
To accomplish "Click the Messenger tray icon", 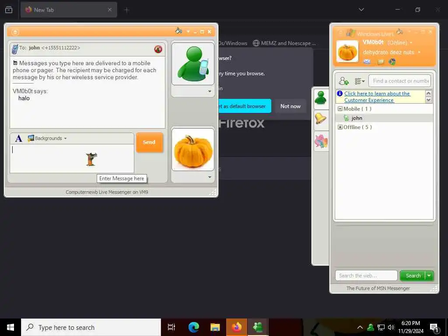I will (371, 327).
